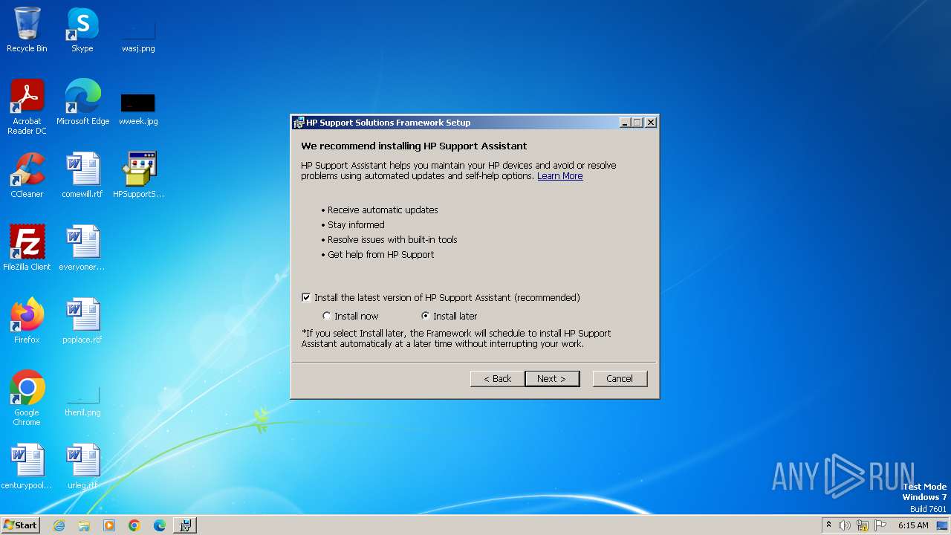Select the Install now radio option
The height and width of the screenshot is (535, 951).
(x=327, y=316)
